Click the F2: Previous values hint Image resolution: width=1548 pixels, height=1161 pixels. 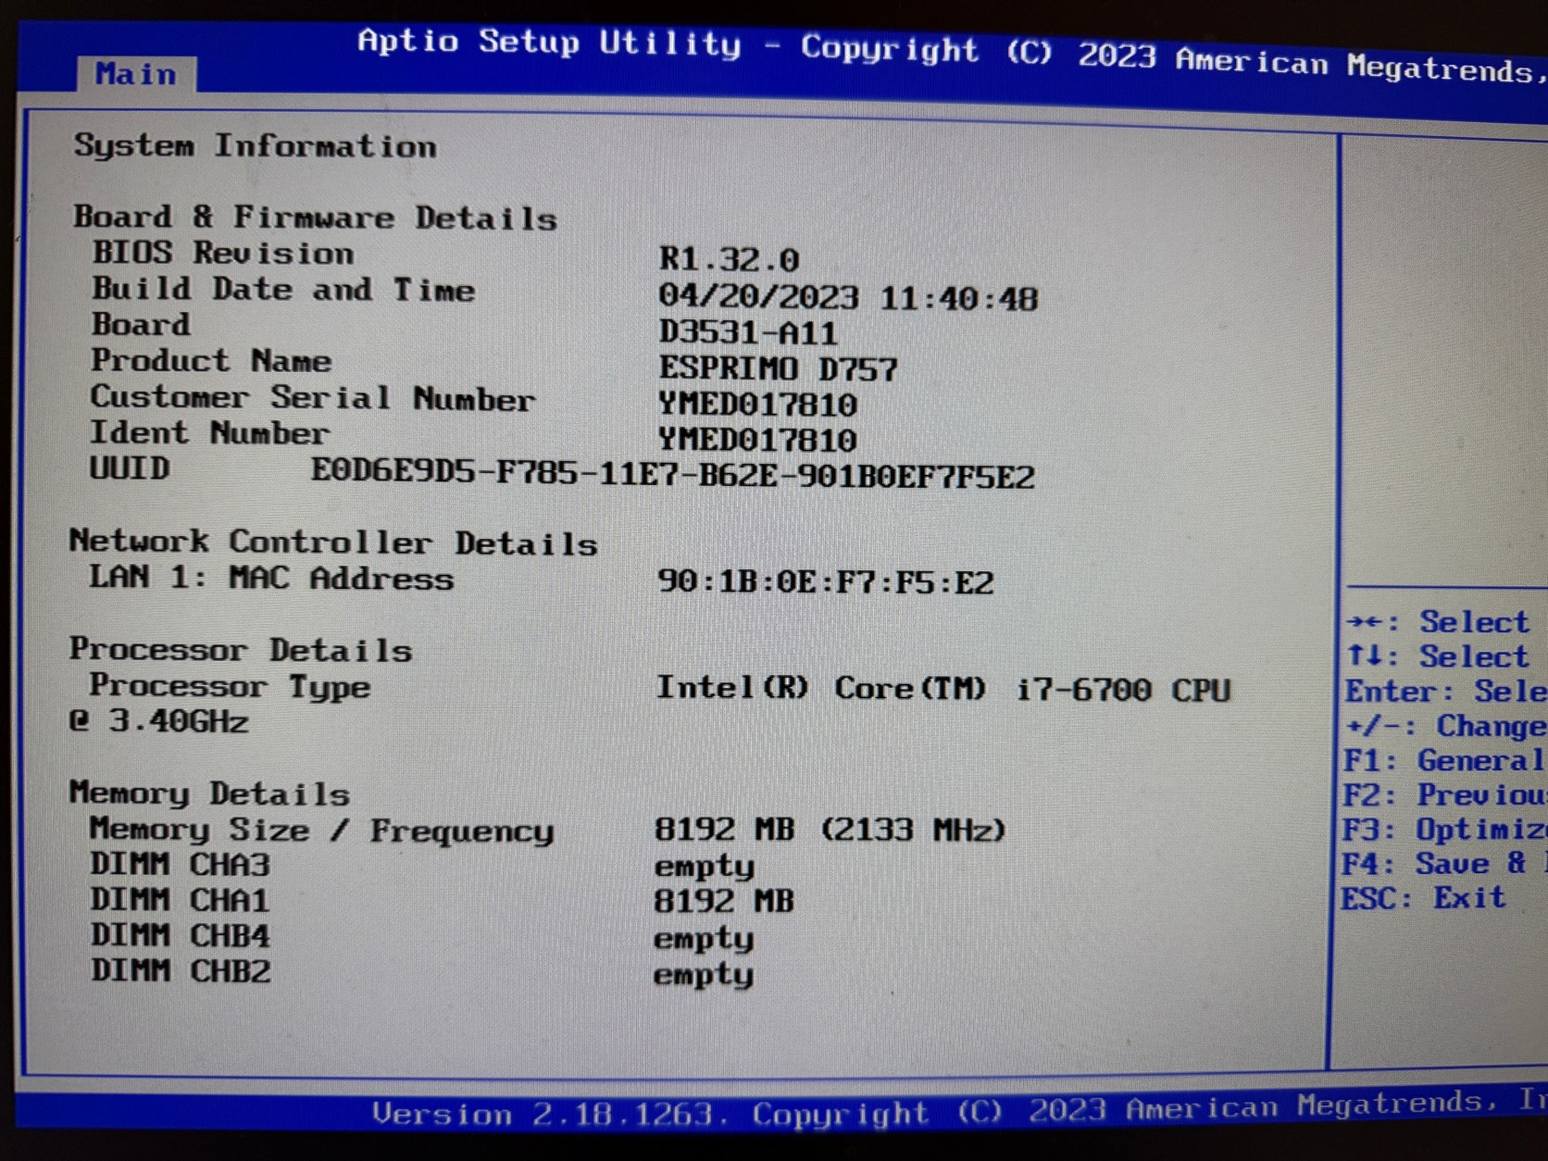point(1445,794)
